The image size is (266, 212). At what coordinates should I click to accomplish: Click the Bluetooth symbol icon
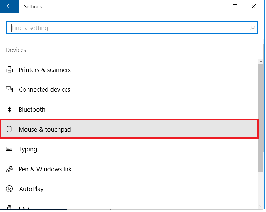coord(9,110)
